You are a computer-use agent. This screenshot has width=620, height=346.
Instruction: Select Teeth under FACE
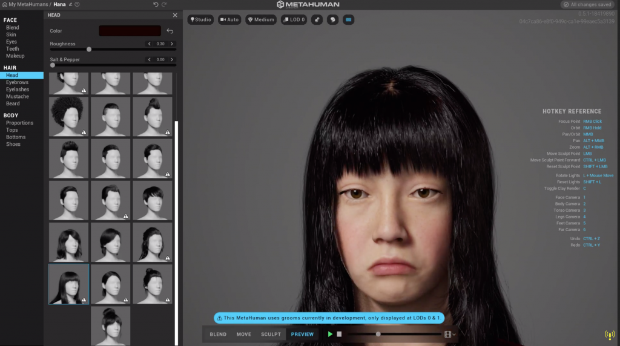(x=12, y=49)
